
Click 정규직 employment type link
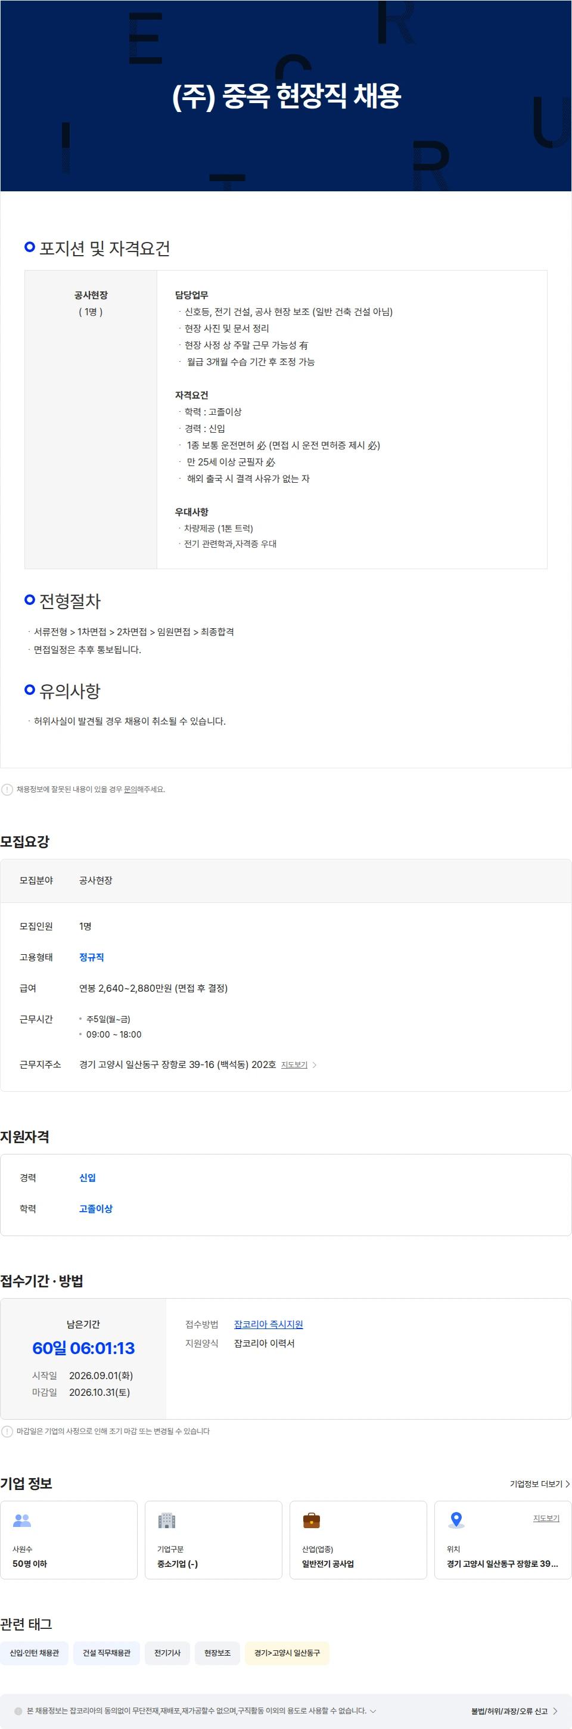[x=91, y=957]
